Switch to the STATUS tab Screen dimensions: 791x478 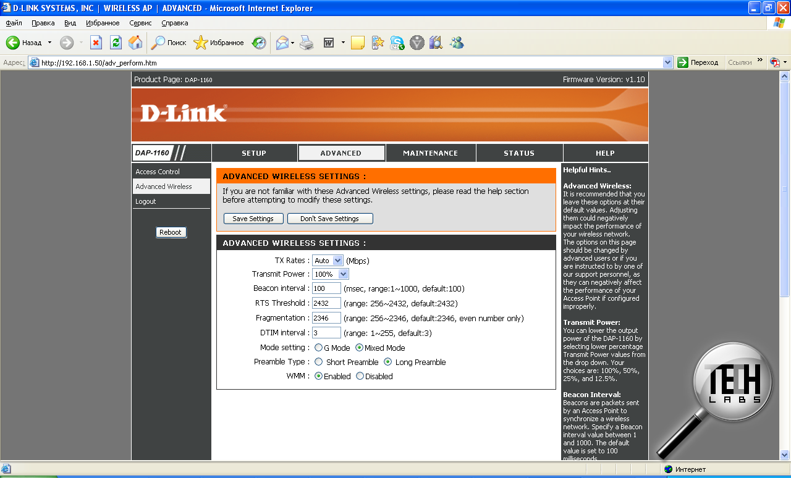click(519, 153)
